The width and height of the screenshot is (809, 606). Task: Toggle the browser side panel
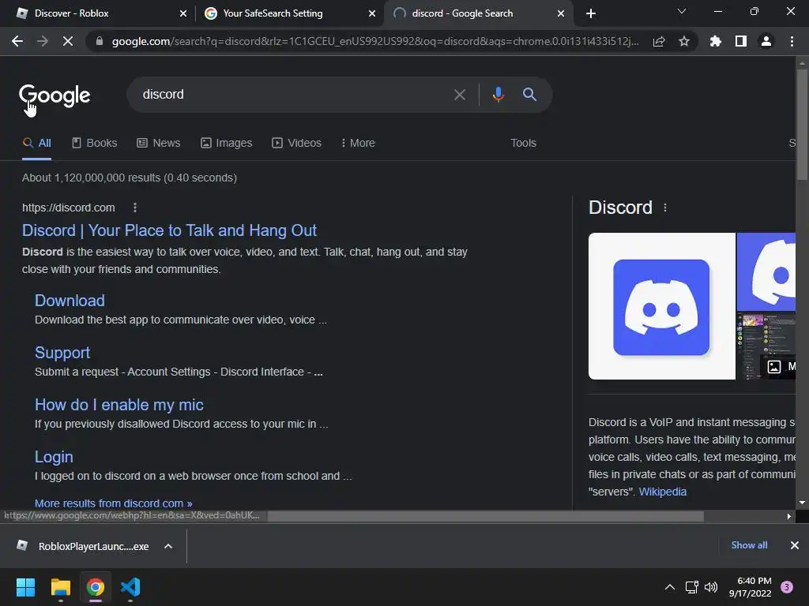pos(741,41)
